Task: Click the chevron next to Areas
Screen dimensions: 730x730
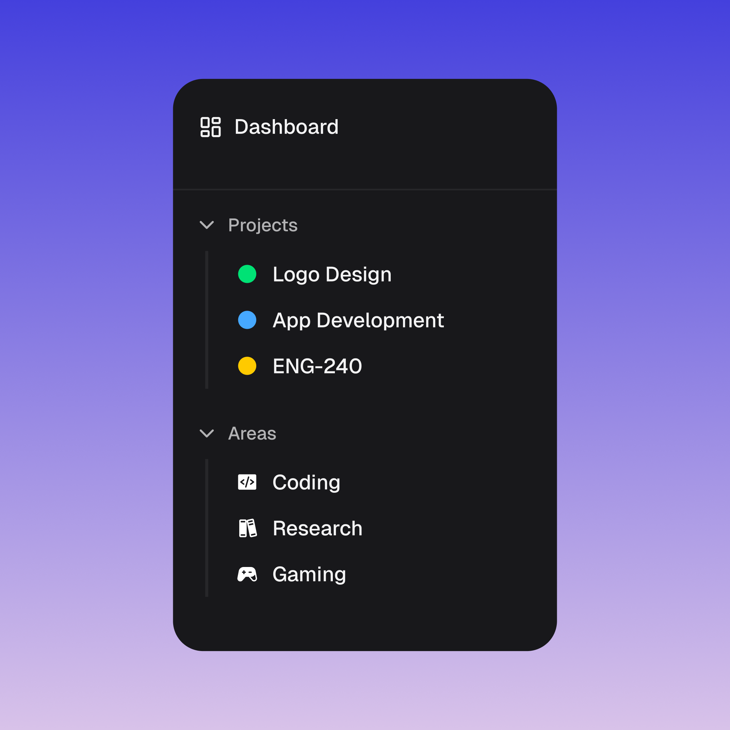Action: click(x=207, y=434)
